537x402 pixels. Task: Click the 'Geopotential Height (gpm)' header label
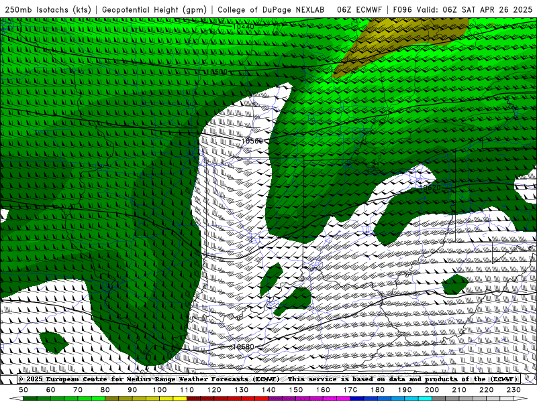tap(154, 9)
